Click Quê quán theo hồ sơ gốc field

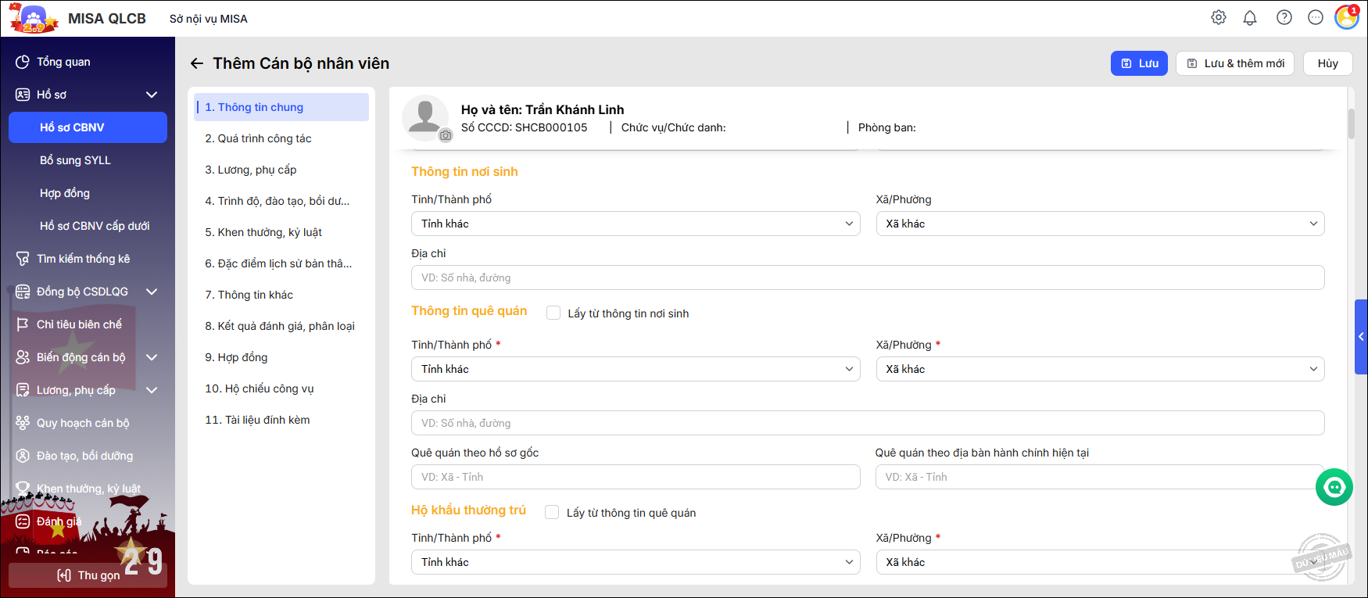635,477
